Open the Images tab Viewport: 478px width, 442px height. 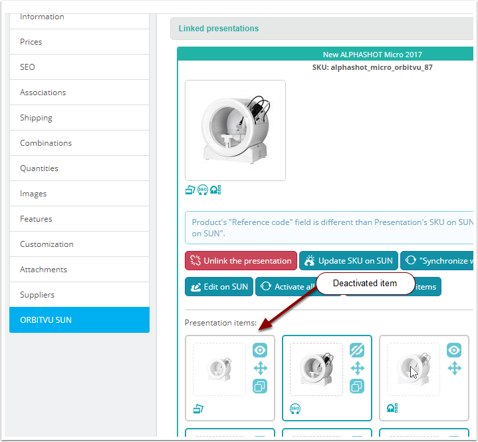79,194
